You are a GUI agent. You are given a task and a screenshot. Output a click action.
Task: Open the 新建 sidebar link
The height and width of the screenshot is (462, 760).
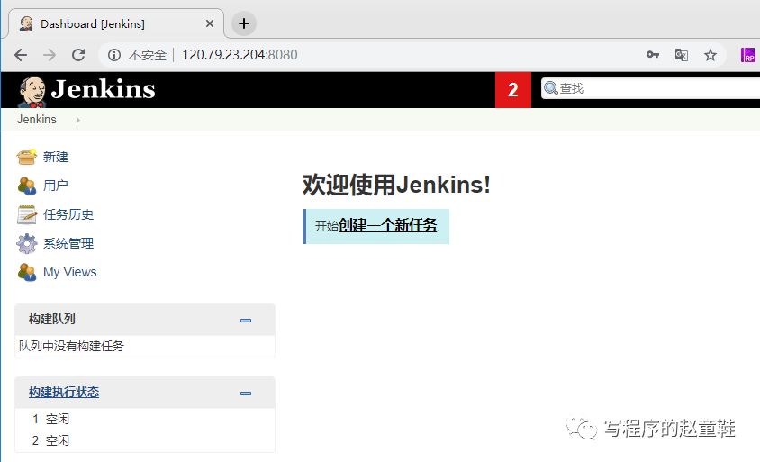[x=56, y=157]
